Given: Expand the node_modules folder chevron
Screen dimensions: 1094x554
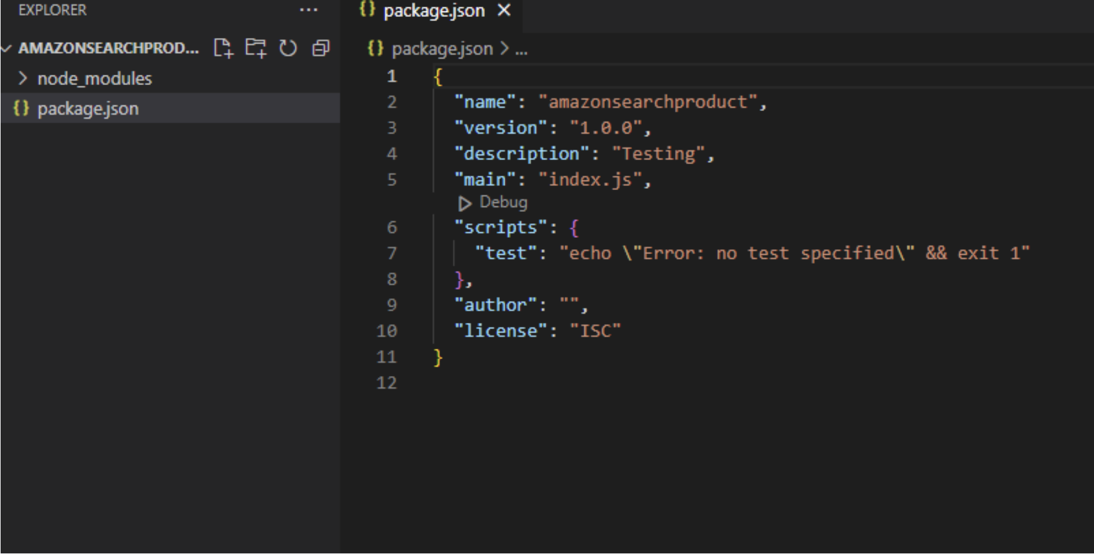Looking at the screenshot, I should [x=22, y=78].
